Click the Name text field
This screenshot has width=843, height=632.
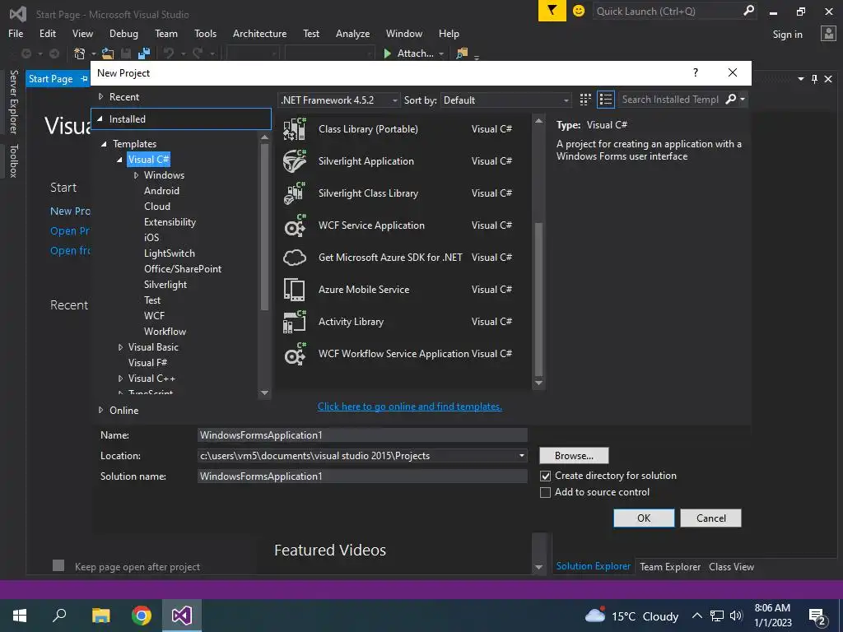click(x=362, y=435)
